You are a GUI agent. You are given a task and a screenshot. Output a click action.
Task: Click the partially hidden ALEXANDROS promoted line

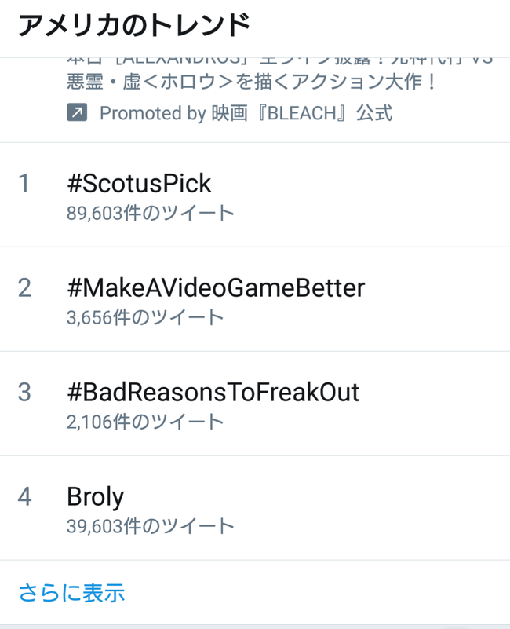pyautogui.click(x=280, y=61)
